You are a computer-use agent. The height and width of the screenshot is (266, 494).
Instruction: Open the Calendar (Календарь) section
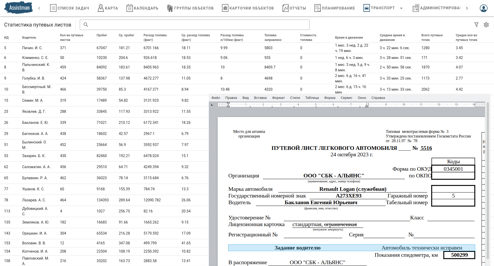(142, 8)
